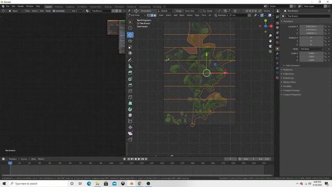Toggle the Location X lock icon
This screenshot has width=332, height=187.
coord(325,26)
